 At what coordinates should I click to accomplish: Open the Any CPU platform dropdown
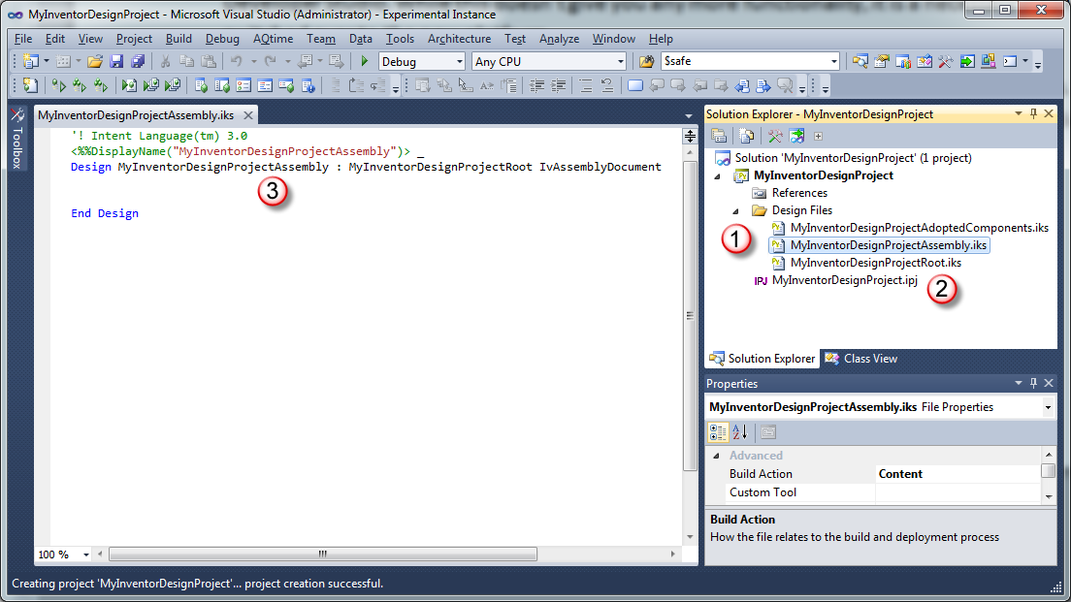point(620,61)
